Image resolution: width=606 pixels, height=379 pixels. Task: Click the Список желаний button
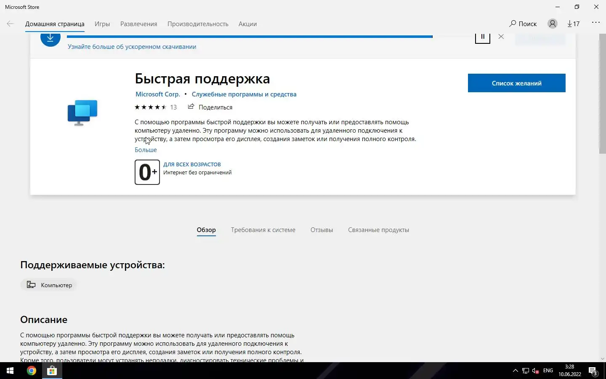click(516, 83)
